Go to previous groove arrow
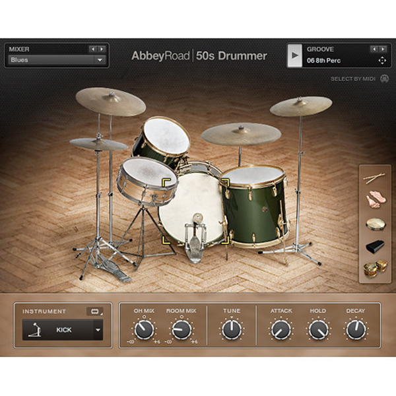Image resolution: width=396 pixels, height=396 pixels. click(x=374, y=49)
